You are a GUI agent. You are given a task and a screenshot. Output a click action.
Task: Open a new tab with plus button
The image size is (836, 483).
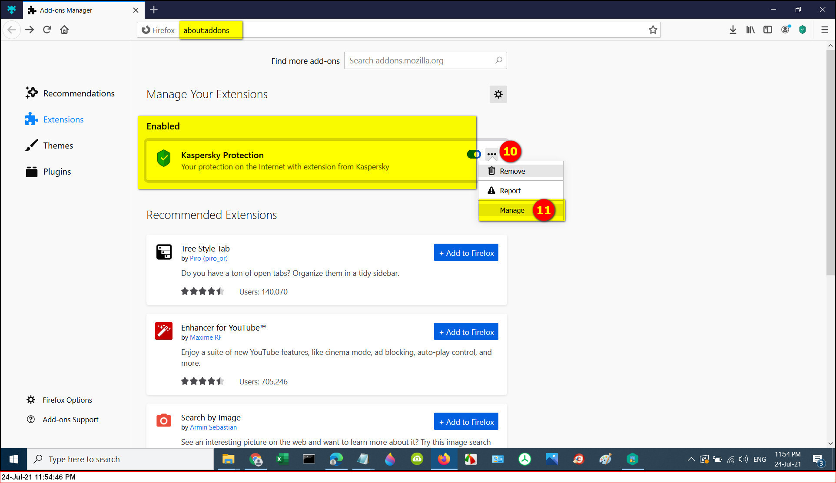tap(154, 10)
